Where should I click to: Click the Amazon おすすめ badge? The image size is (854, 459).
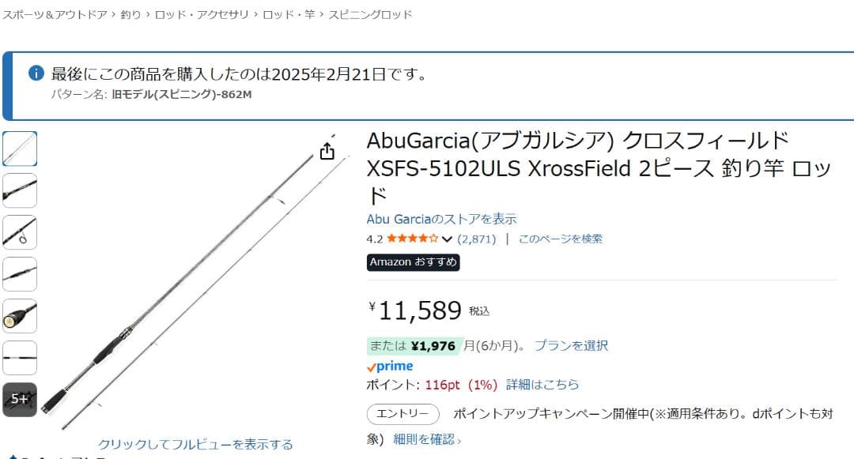point(414,262)
